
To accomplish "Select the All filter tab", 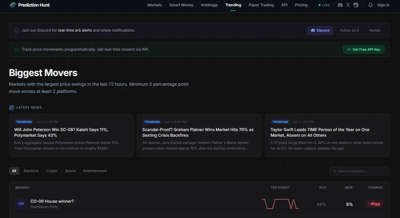I will pyautogui.click(x=14, y=171).
